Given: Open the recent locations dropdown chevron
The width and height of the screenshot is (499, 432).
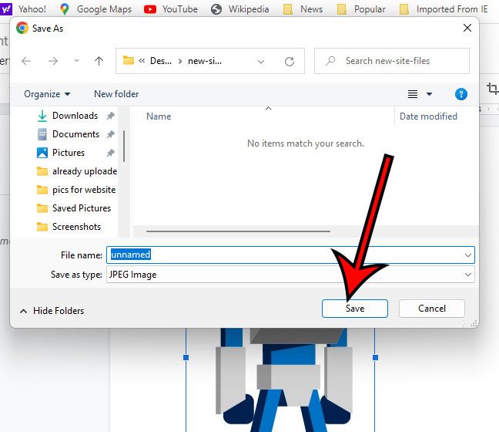Looking at the screenshot, I should point(75,61).
